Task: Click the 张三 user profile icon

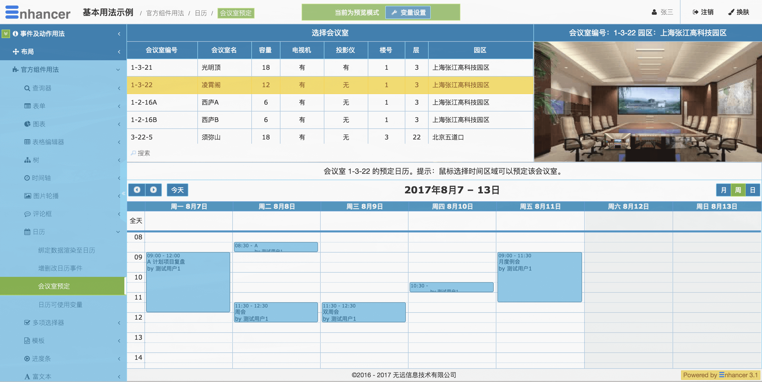Action: coord(654,12)
